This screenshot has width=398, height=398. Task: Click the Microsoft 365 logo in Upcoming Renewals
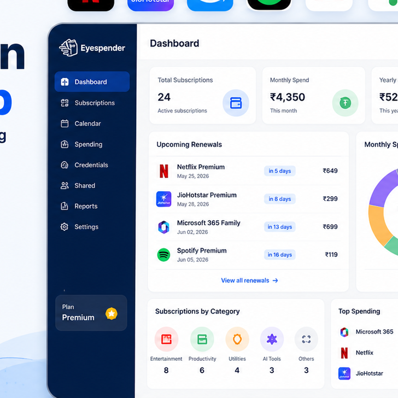[163, 227]
